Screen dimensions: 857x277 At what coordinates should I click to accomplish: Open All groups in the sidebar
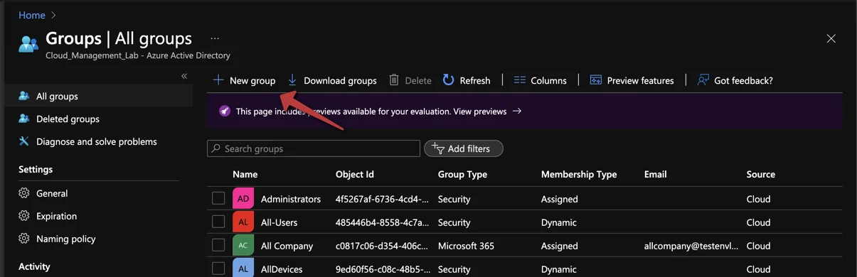(x=99, y=96)
